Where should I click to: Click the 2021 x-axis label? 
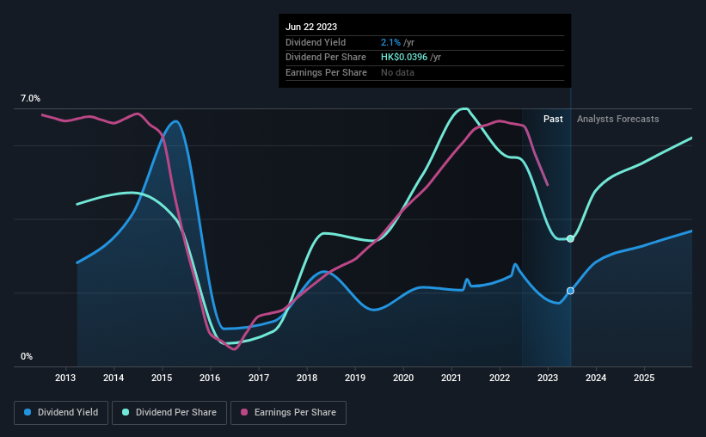pyautogui.click(x=451, y=378)
